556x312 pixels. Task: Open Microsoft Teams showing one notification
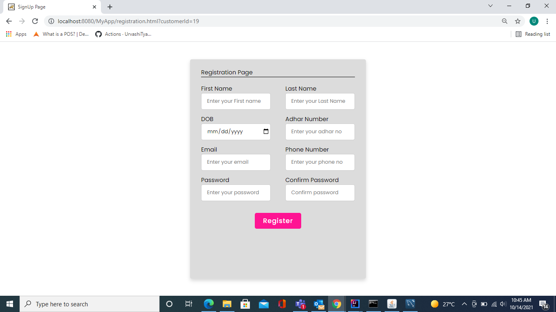pos(300,304)
